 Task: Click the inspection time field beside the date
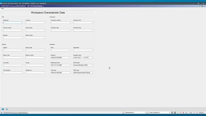point(88,58)
